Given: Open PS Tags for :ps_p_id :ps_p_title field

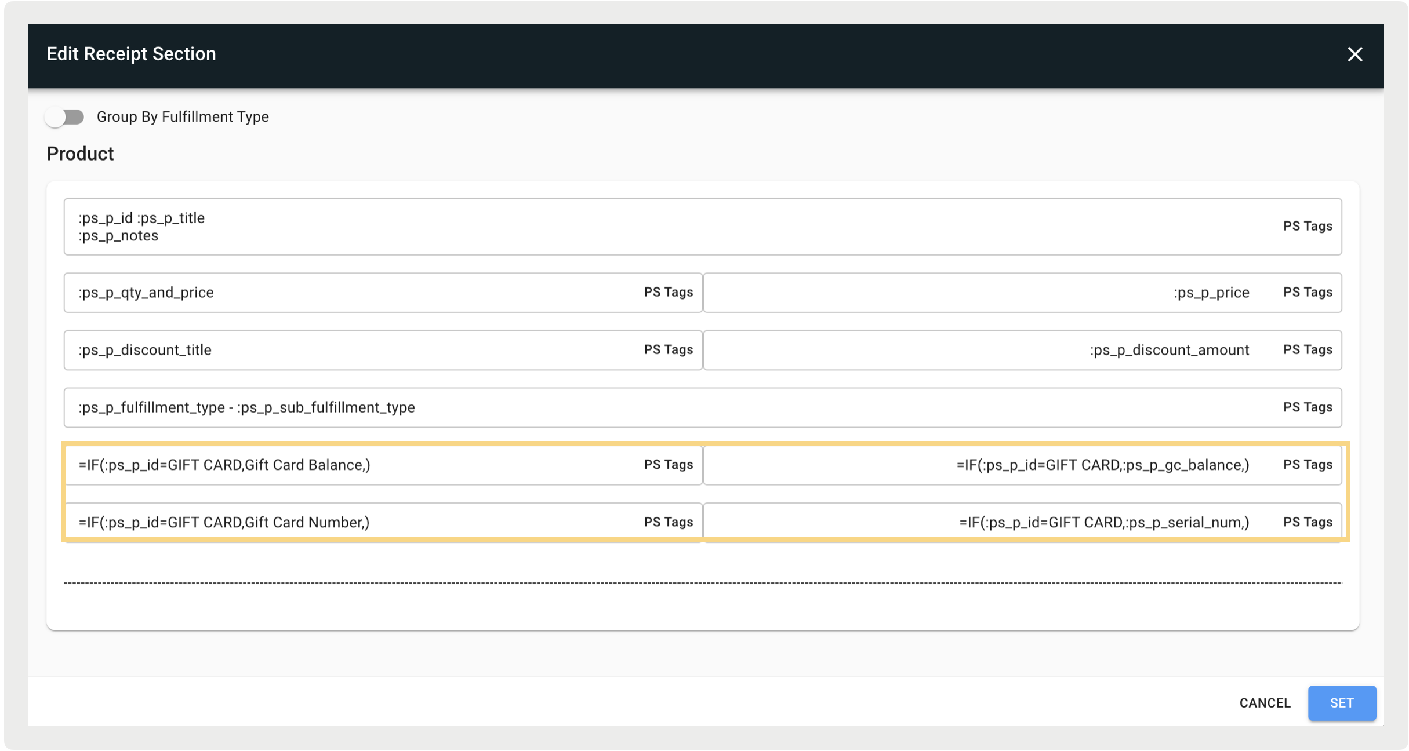Looking at the screenshot, I should click(x=1308, y=226).
